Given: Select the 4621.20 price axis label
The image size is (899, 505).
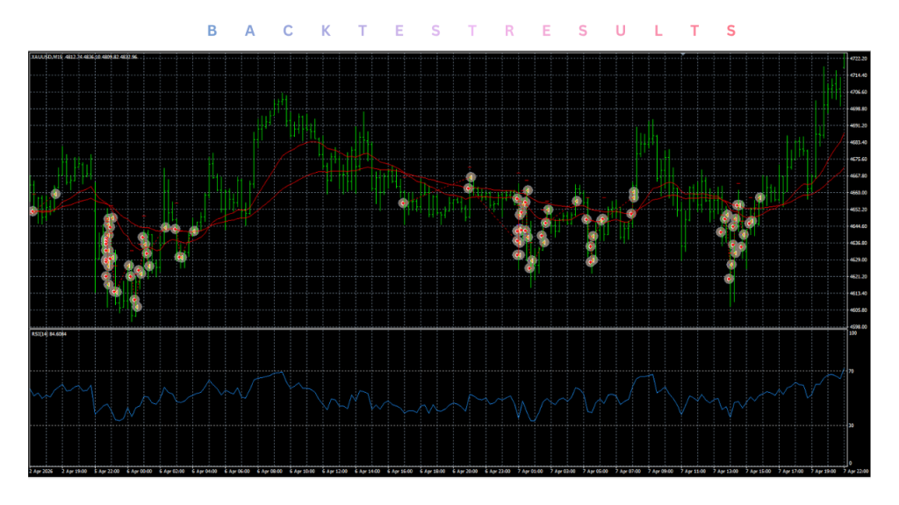Looking at the screenshot, I should pos(859,276).
